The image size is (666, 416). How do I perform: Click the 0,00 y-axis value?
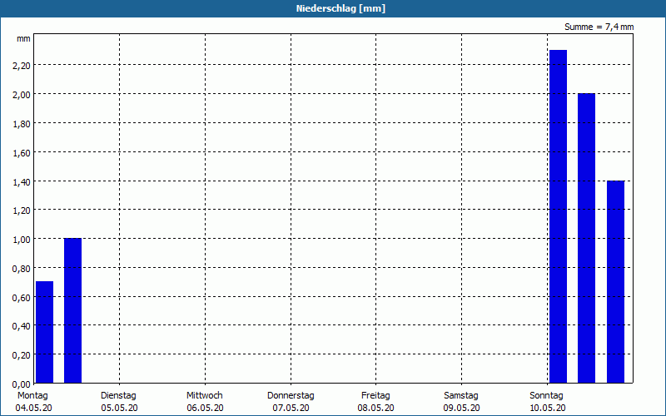point(21,384)
